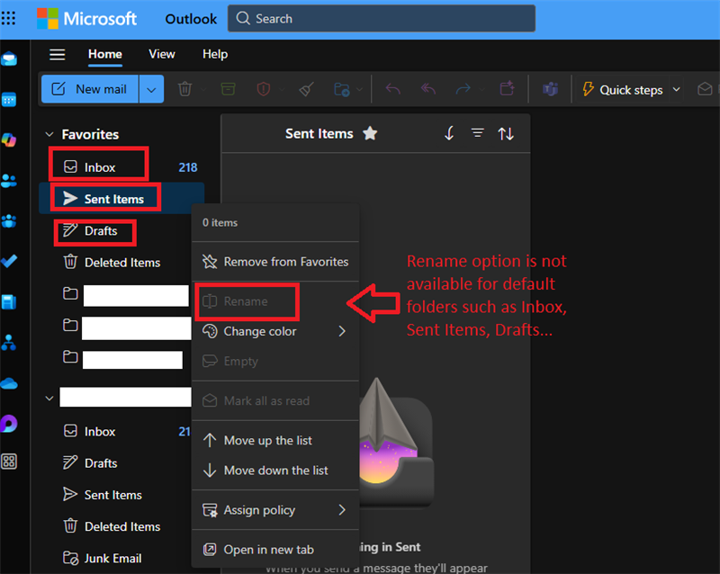The height and width of the screenshot is (574, 720).
Task: Click the Share to Teams icon
Action: [x=550, y=89]
